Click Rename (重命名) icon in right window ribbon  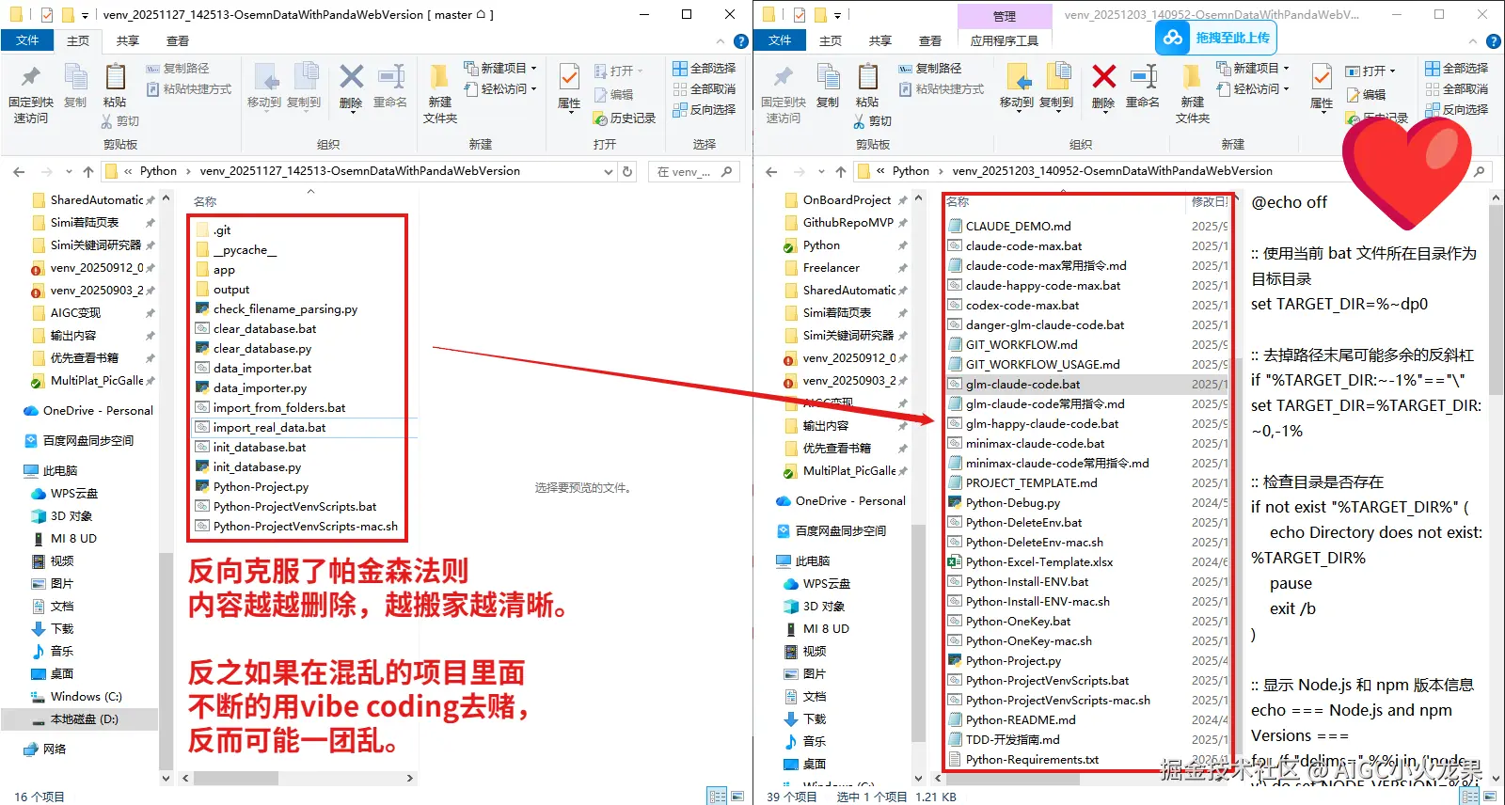1143,87
